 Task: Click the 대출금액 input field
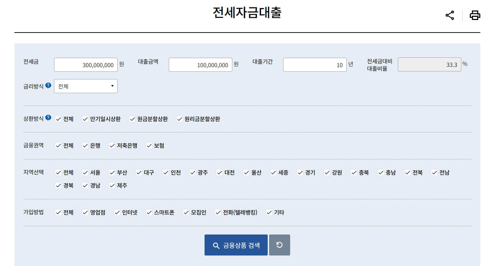tap(200, 65)
